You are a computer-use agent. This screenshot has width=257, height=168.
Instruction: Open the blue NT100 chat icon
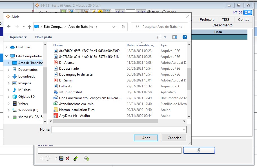click(x=248, y=12)
